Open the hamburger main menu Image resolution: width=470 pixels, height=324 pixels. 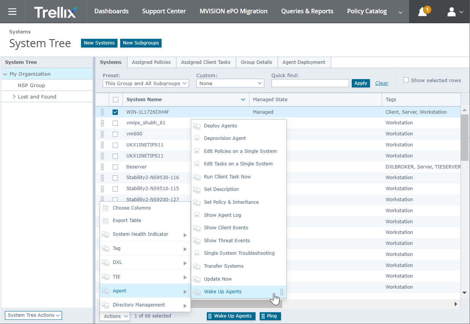pyautogui.click(x=12, y=11)
